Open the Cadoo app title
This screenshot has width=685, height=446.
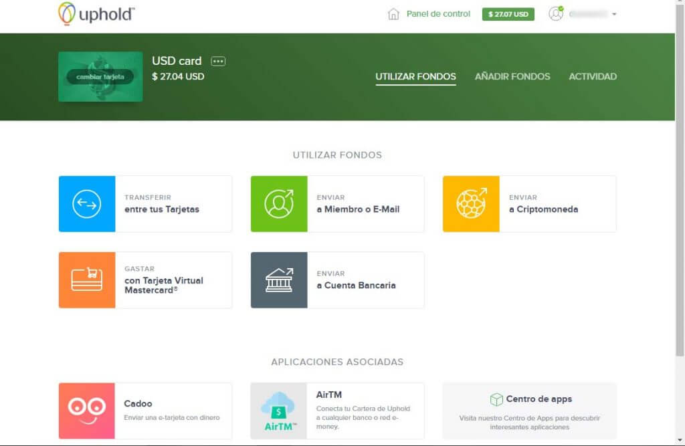pyautogui.click(x=138, y=404)
